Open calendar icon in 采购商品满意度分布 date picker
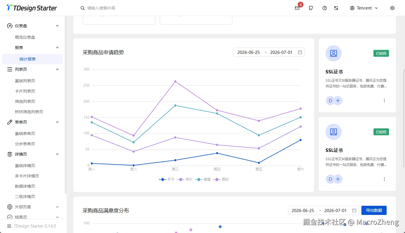This screenshot has width=405, height=233. click(x=354, y=210)
